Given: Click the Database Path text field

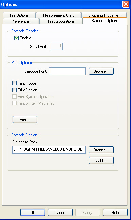Looking at the screenshot, I should pos(49,150).
